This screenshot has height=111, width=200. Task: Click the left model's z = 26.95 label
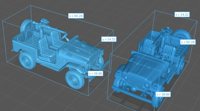95,73
